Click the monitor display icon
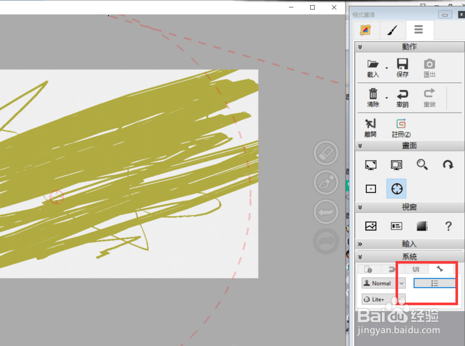 pyautogui.click(x=397, y=165)
